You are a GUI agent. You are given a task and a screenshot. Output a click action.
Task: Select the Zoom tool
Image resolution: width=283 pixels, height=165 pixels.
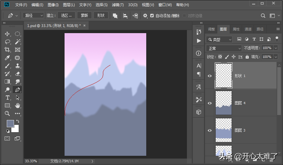tap(7, 113)
